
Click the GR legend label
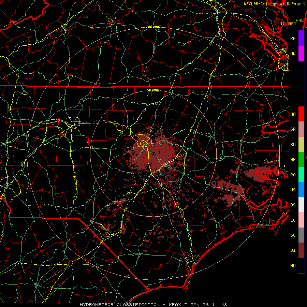293,129
